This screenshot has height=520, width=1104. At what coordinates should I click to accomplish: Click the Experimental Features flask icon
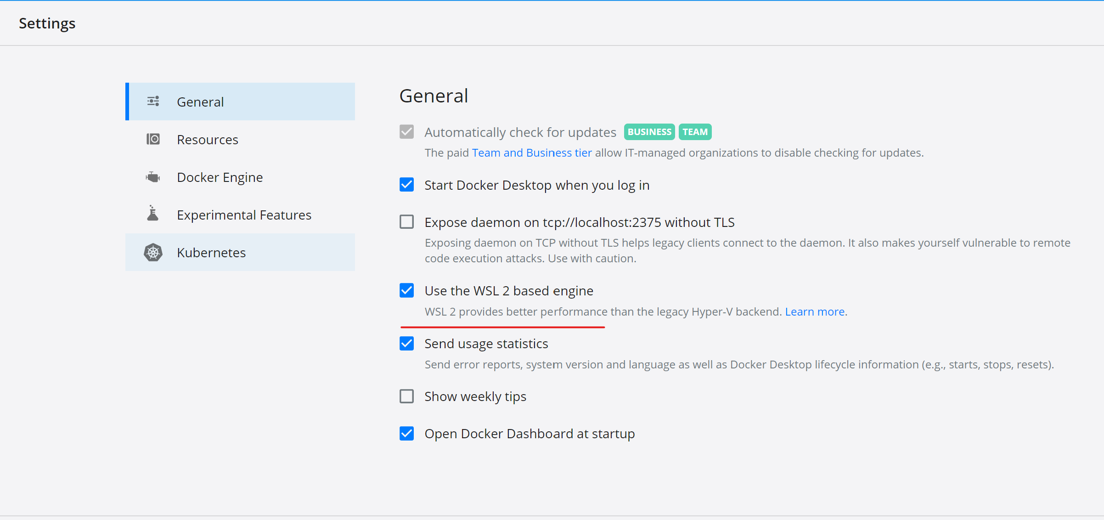[x=153, y=213]
